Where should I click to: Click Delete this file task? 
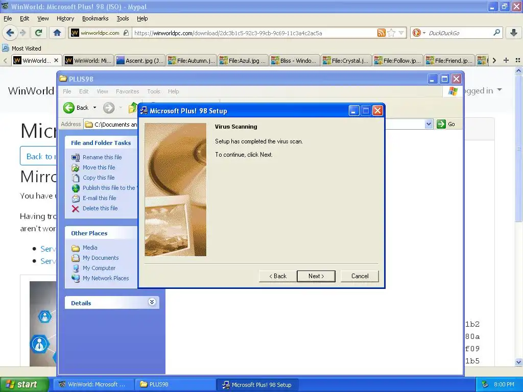[x=100, y=208]
